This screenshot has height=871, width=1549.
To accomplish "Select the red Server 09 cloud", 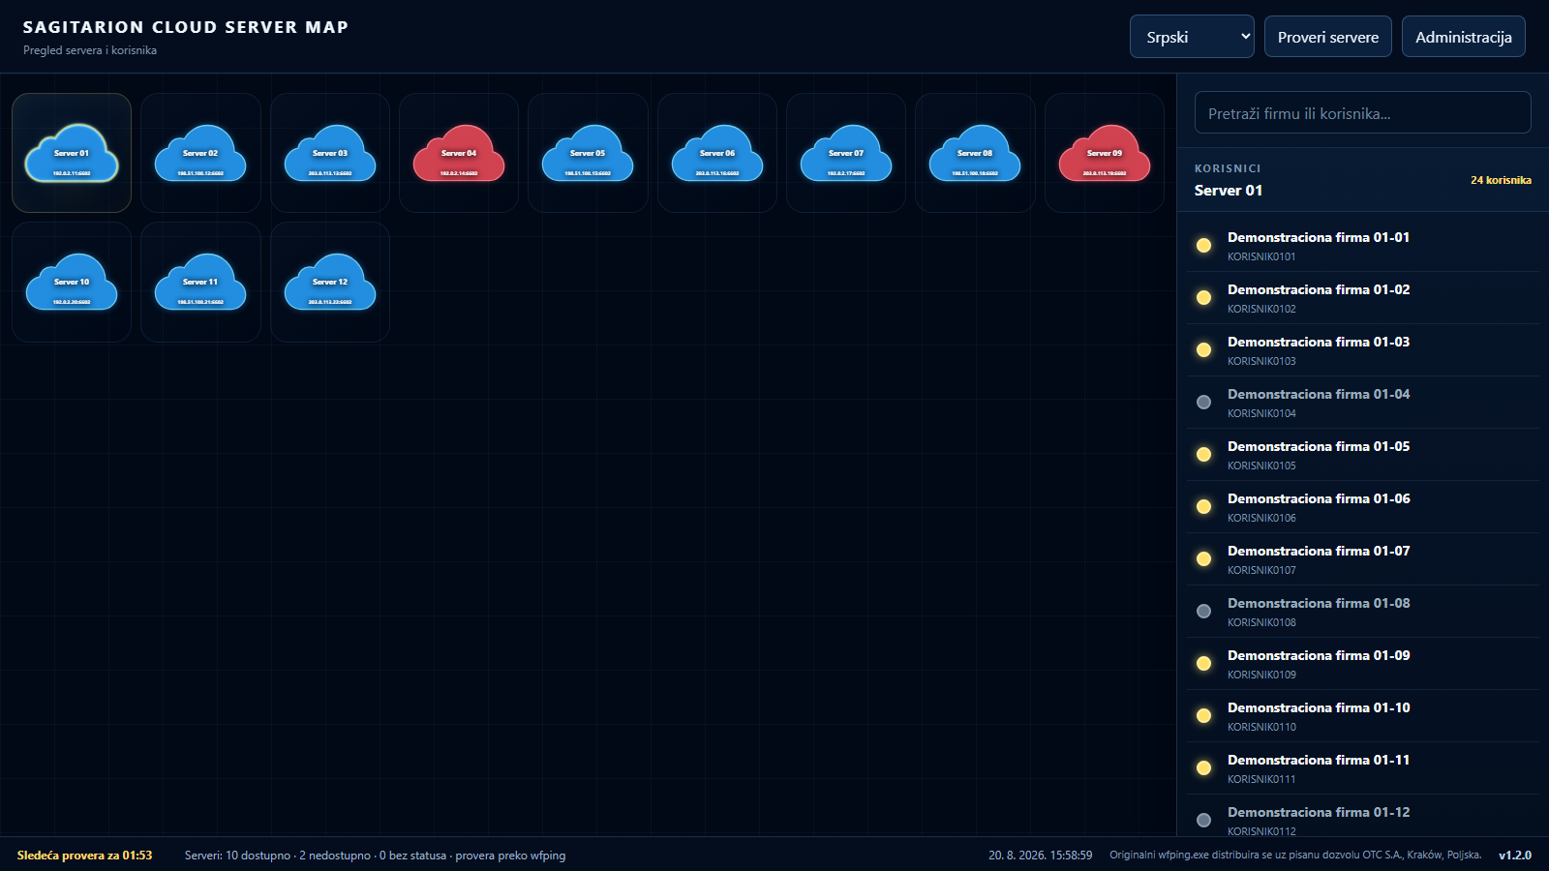I will (x=1105, y=153).
